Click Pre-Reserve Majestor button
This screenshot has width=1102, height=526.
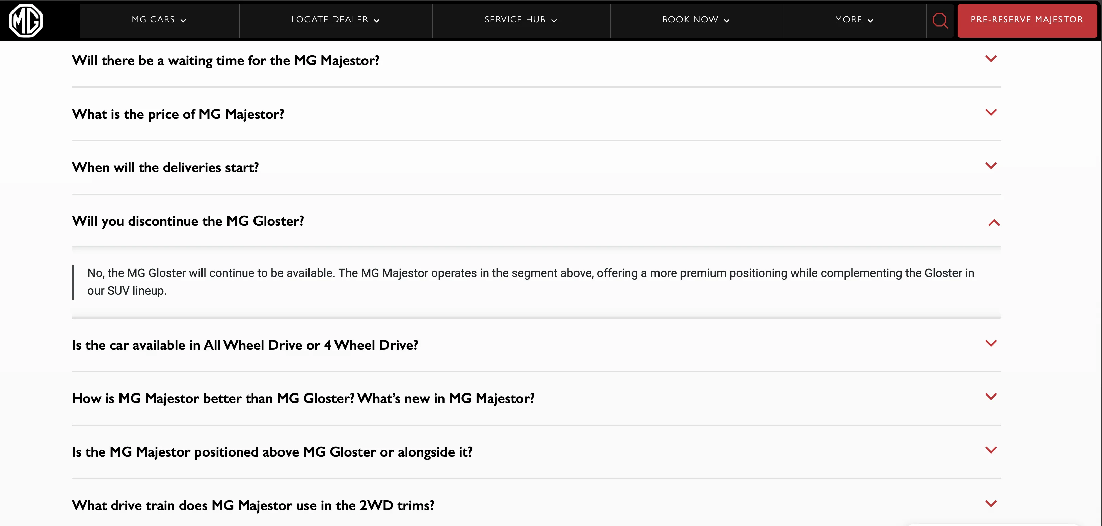(x=1026, y=20)
